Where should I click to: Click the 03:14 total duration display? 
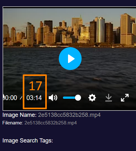[x=34, y=98]
